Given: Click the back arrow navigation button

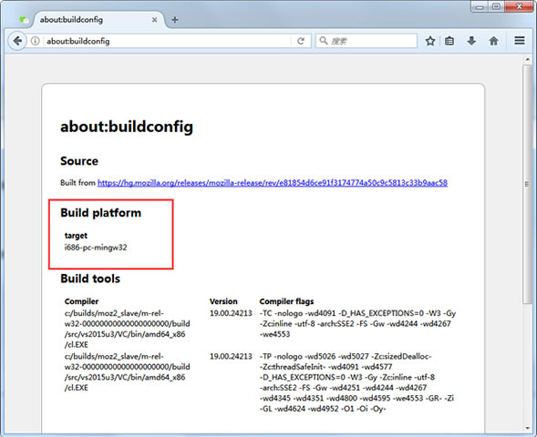Looking at the screenshot, I should [x=17, y=41].
